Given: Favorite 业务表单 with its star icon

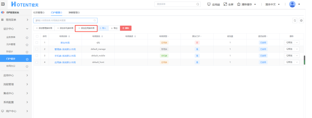Looking at the screenshot, I should (27, 38).
